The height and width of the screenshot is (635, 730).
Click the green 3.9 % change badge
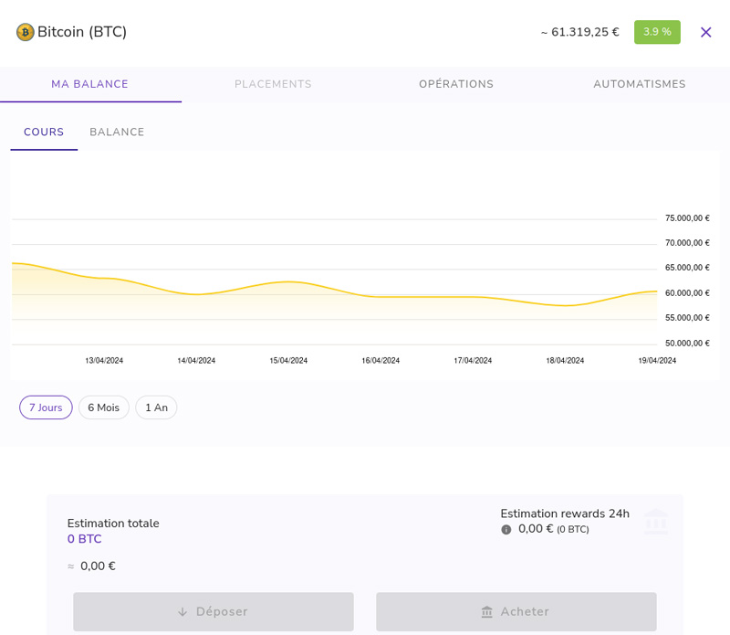click(x=657, y=32)
